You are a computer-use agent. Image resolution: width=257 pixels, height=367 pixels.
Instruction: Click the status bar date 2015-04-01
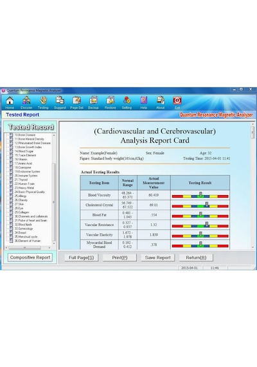(x=190, y=268)
